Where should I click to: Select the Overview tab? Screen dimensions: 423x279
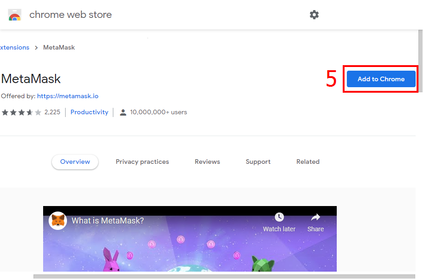coord(75,162)
